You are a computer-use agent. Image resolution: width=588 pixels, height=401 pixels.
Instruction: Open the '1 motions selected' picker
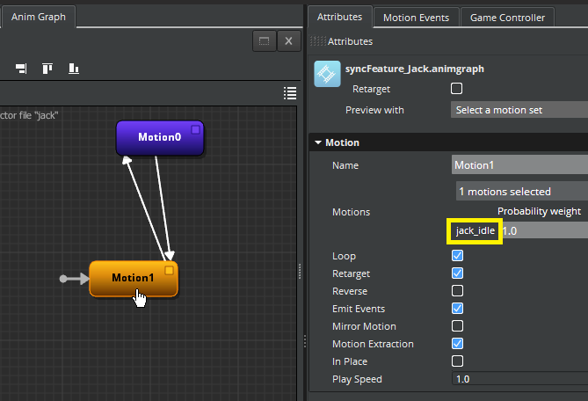point(520,191)
